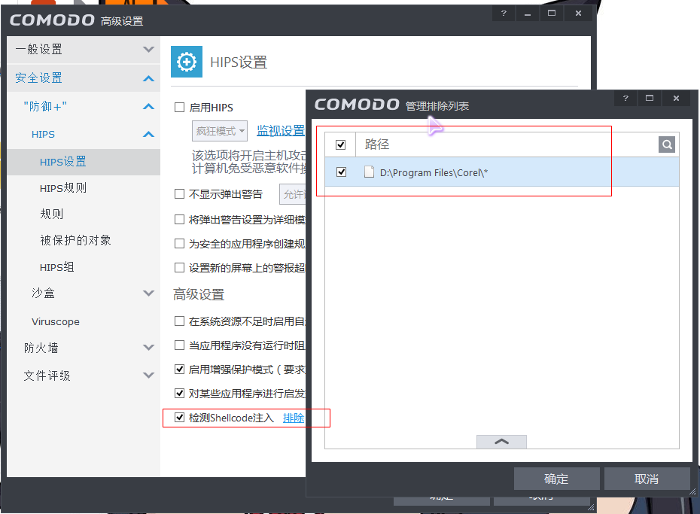Minimize the advanced settings window
This screenshot has height=514, width=700.
pos(528,14)
